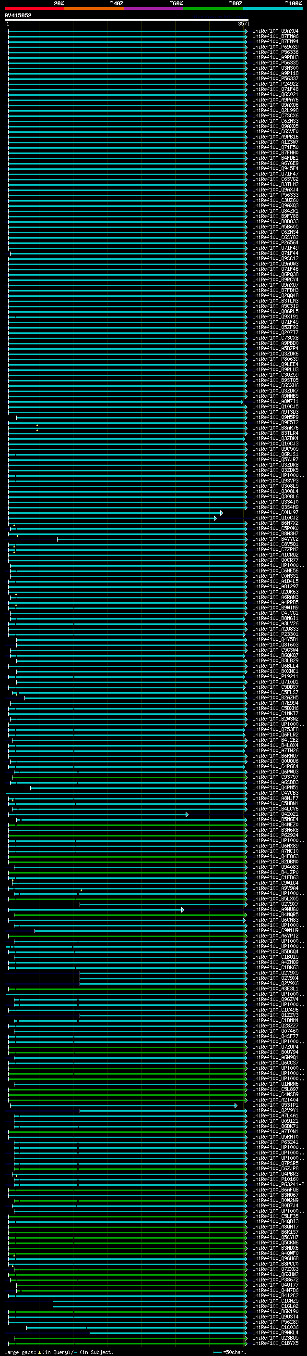Screen dimensions: 307x1356
Task: Click the =50char. scale legend line
Action: click(218, 1352)
